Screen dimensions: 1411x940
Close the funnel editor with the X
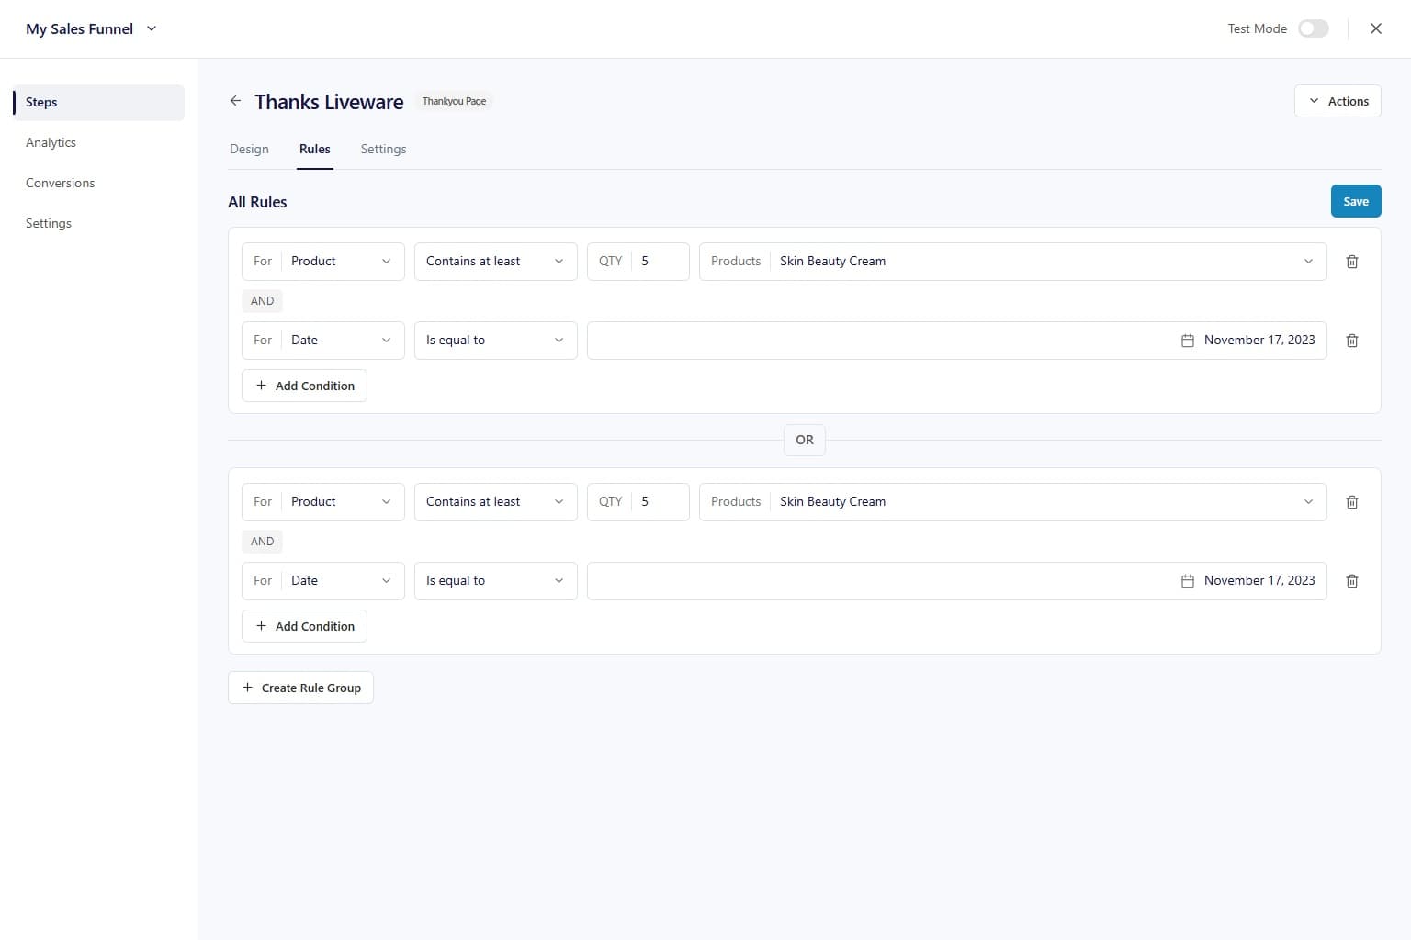[1376, 28]
